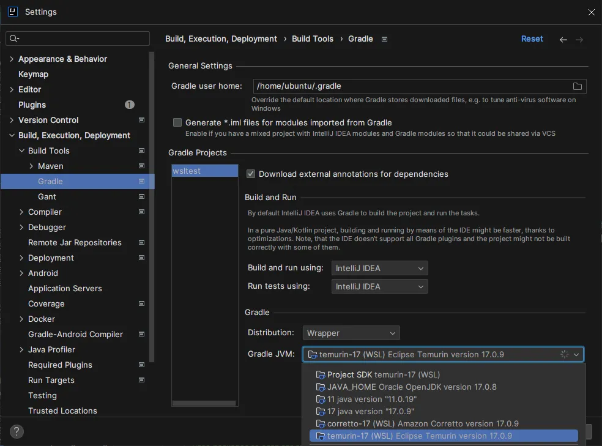This screenshot has height=446, width=602.
Task: Expand the Maven node
Action: coord(31,166)
